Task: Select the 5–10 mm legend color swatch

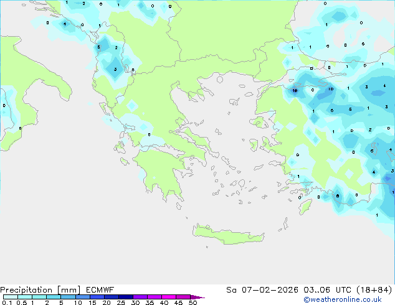Action: click(x=69, y=297)
